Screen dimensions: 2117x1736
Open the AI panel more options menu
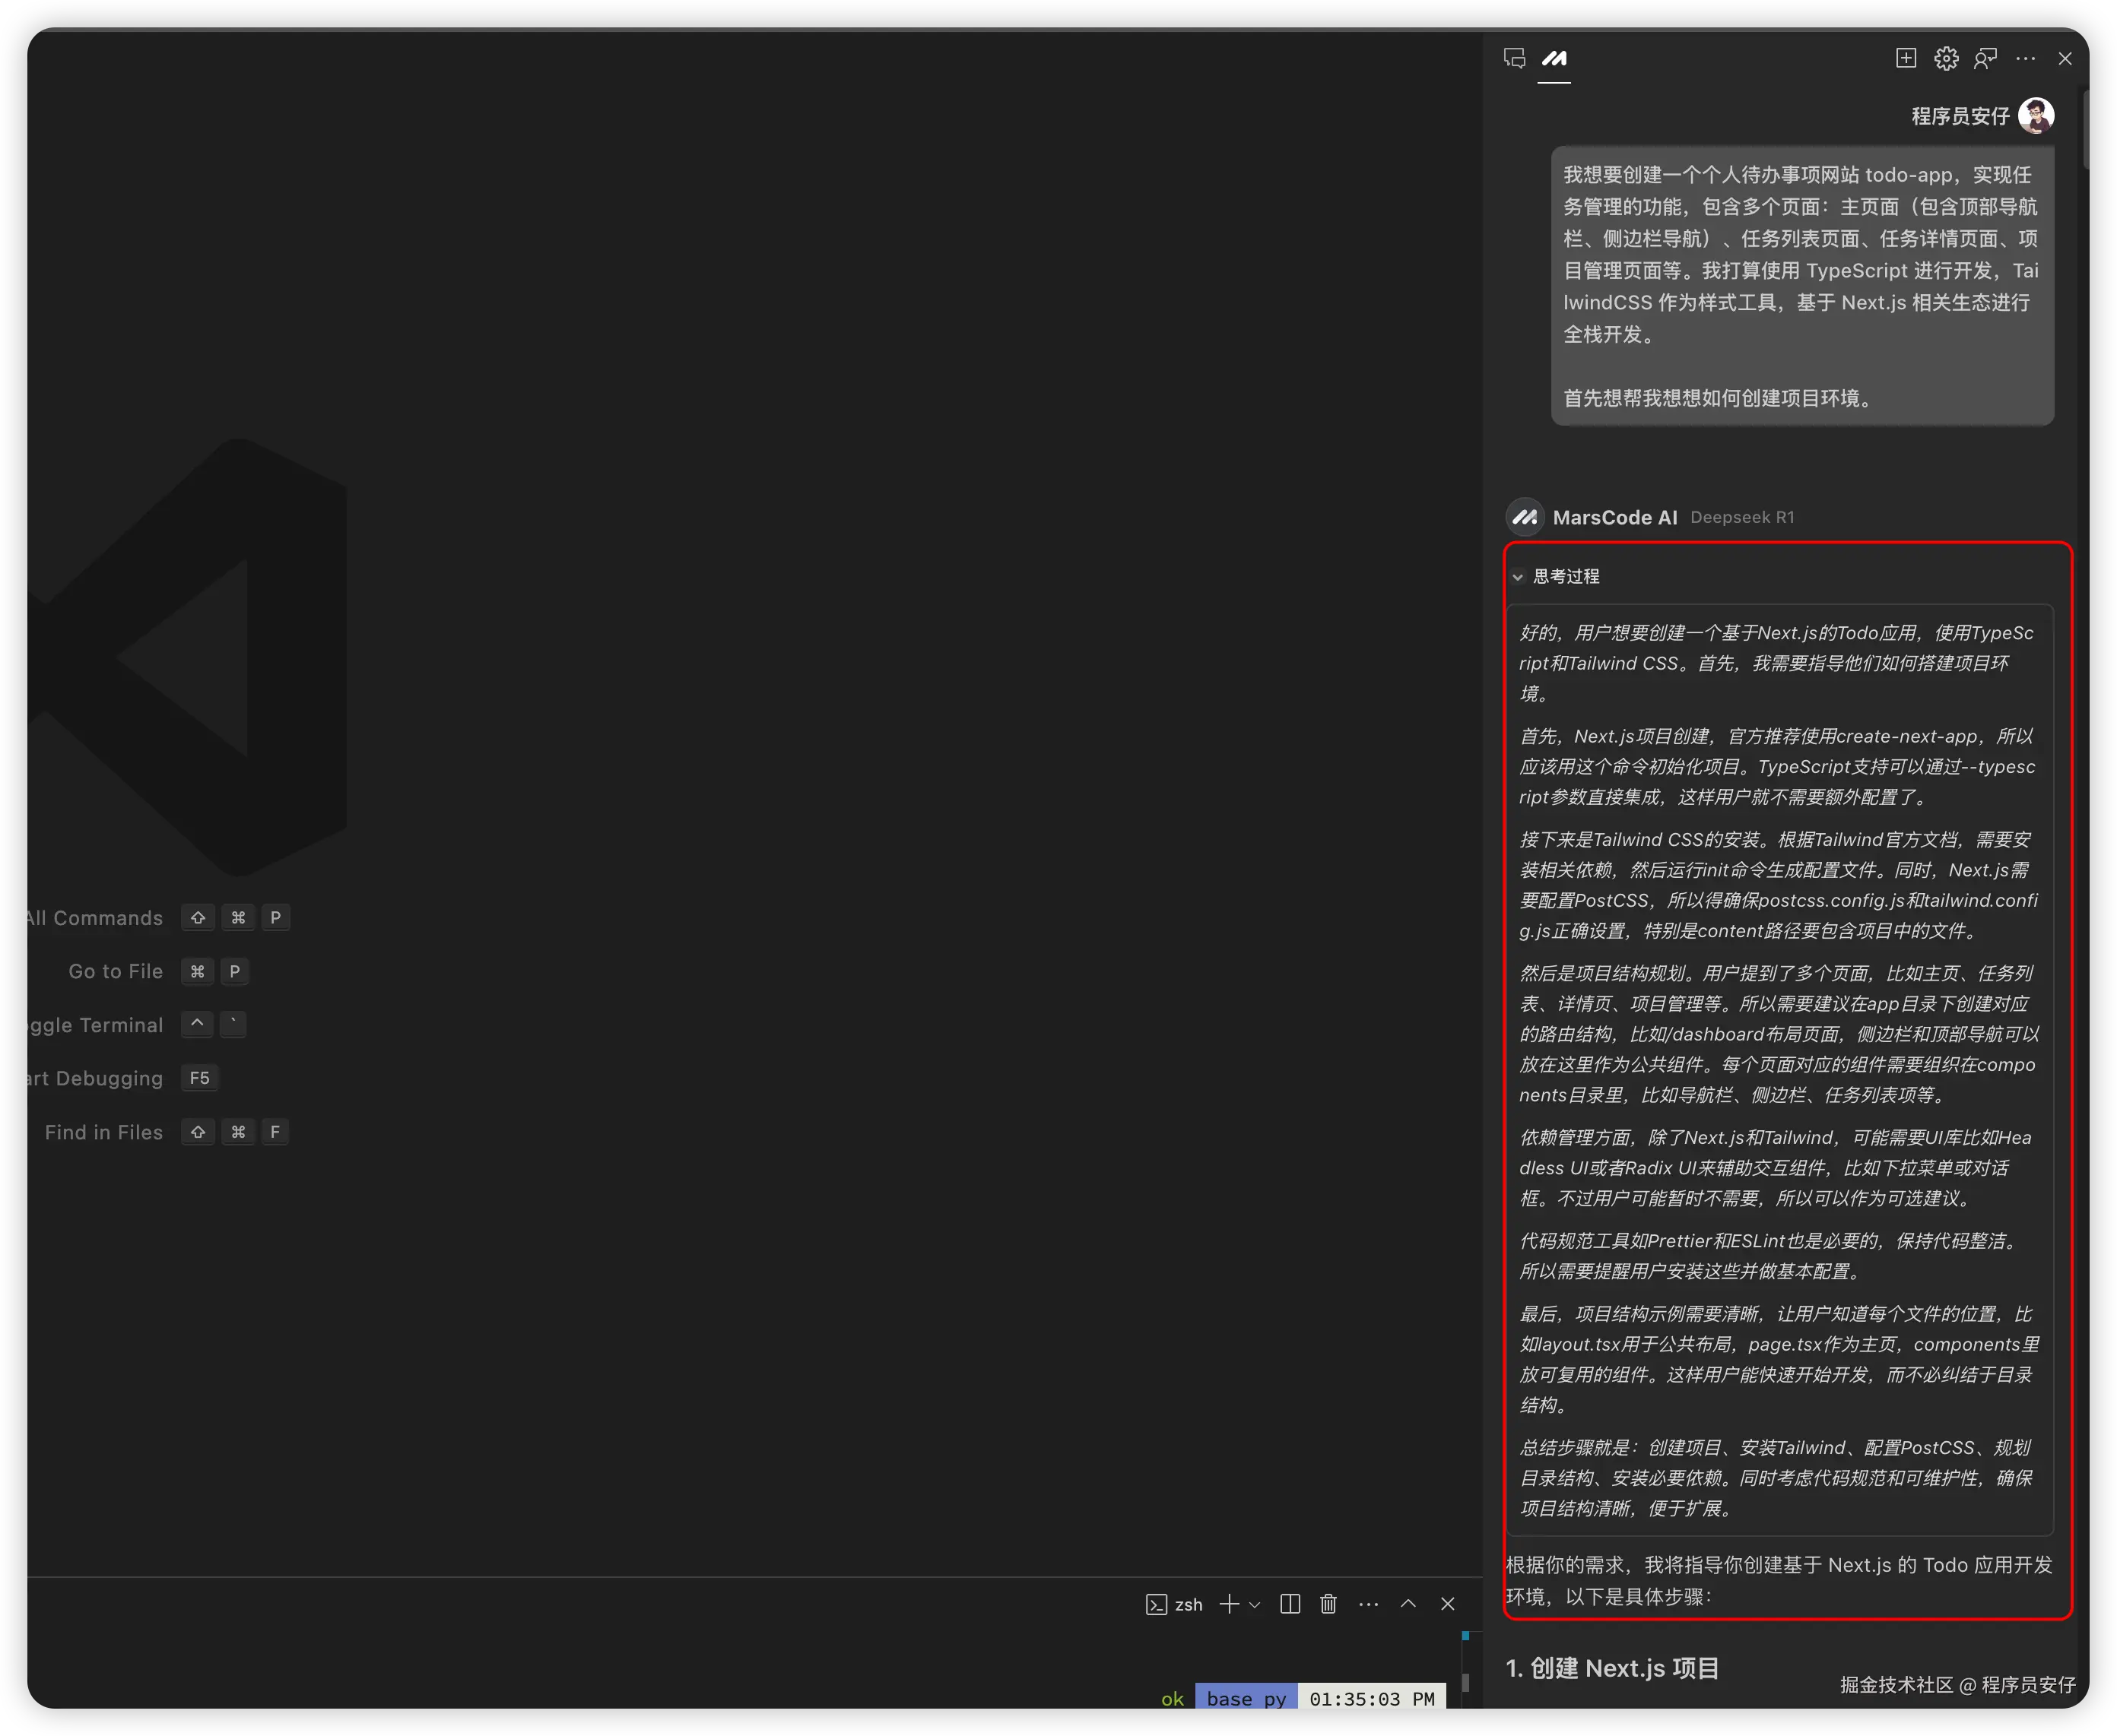click(2026, 59)
